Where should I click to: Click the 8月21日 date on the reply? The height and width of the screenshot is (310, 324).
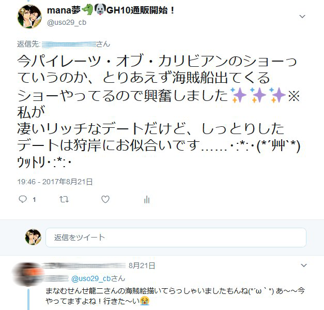point(142,265)
